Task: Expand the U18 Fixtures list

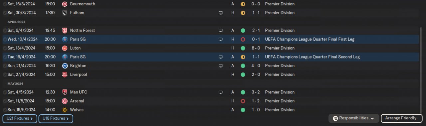Action: [56, 118]
